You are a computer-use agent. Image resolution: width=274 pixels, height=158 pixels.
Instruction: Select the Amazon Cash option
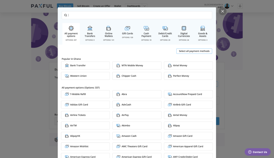[x=137, y=136]
